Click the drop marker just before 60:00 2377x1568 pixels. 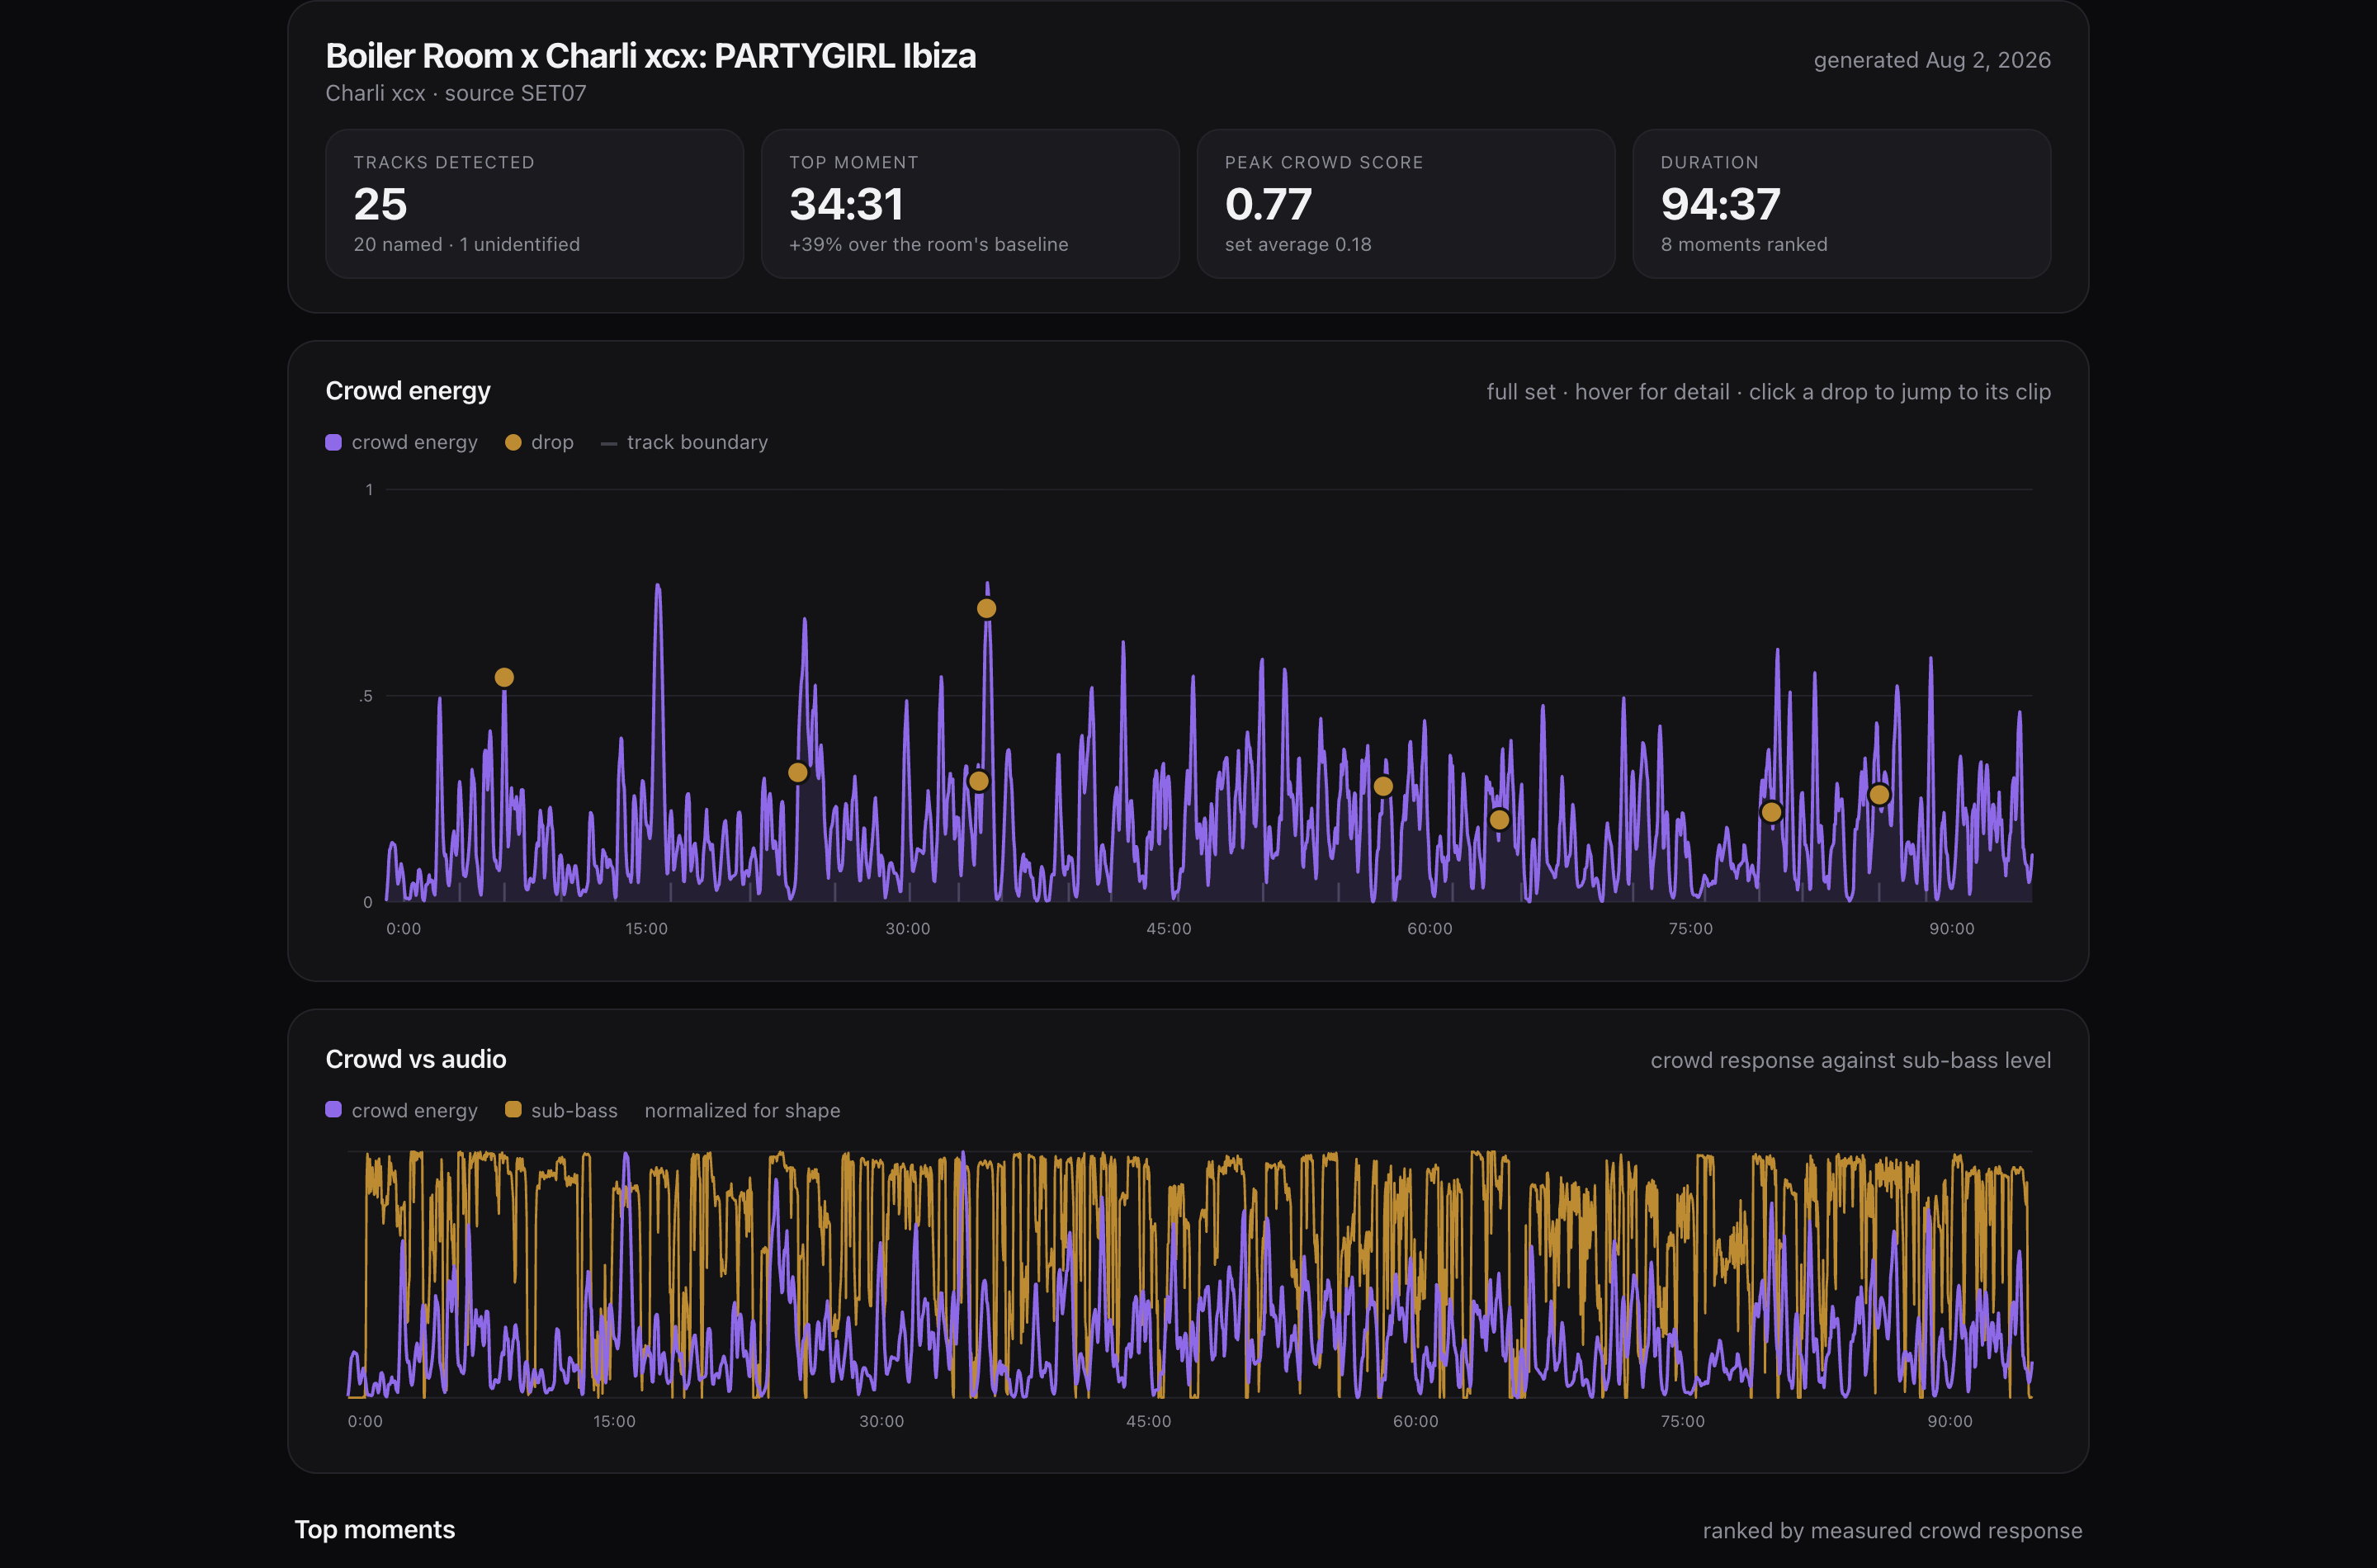point(1383,786)
